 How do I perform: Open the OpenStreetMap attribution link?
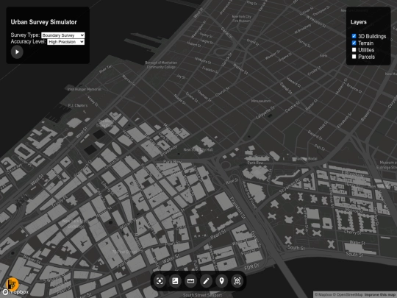[x=349, y=295]
